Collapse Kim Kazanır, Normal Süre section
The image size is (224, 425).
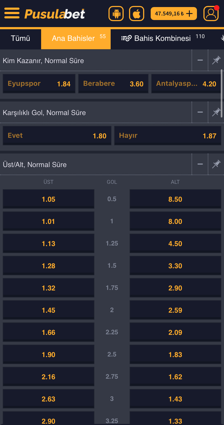(200, 60)
